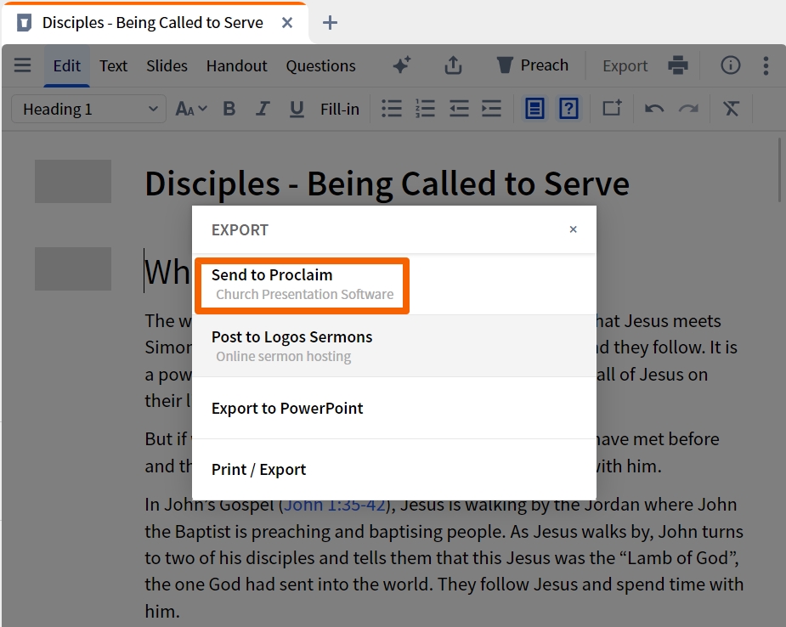Toggle bold formatting
The height and width of the screenshot is (627, 786).
click(x=229, y=109)
